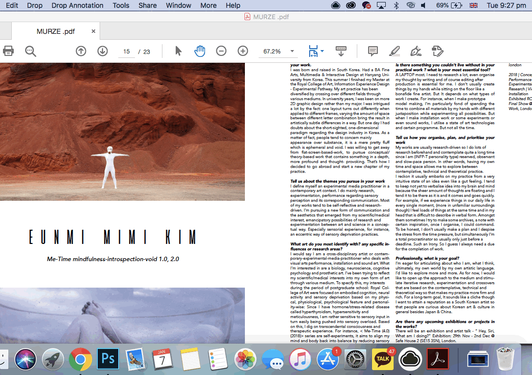532x375 pixels.
Task: Click the scrolling mode keyboard icon
Action: point(341,51)
